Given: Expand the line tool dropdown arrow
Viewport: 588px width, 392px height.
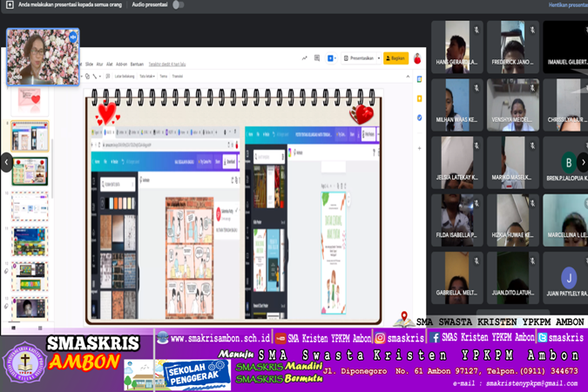Looking at the screenshot, I should (x=100, y=76).
